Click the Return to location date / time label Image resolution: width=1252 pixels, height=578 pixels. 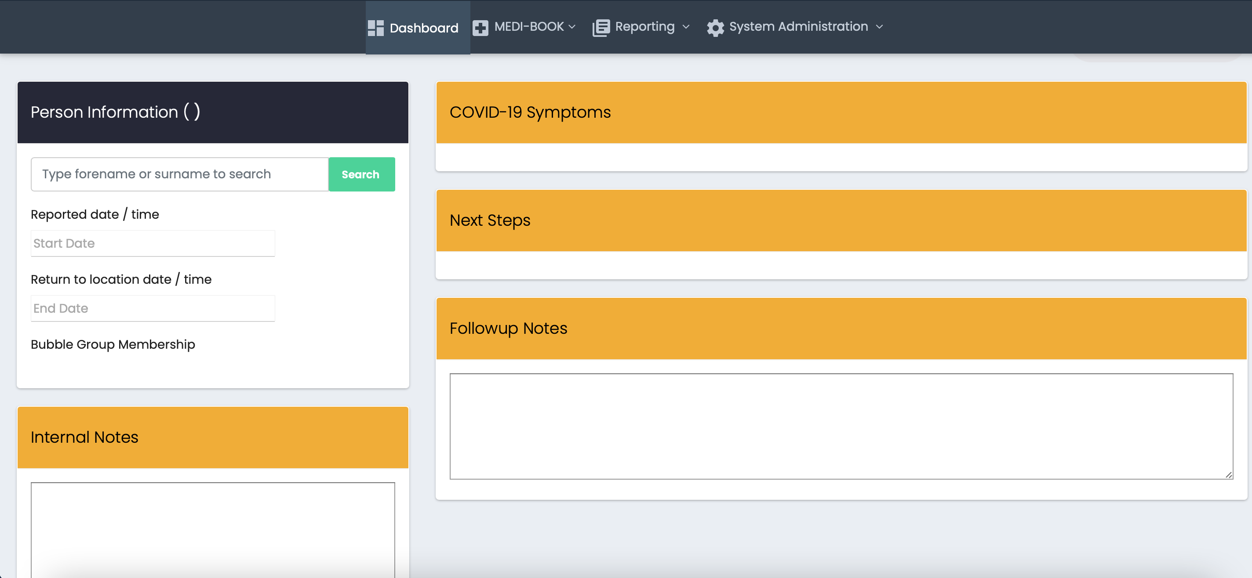121,279
